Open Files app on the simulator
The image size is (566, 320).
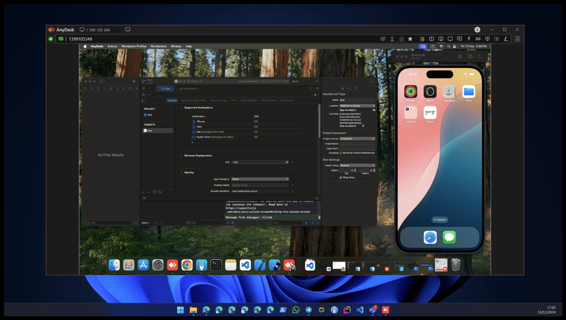click(x=469, y=92)
